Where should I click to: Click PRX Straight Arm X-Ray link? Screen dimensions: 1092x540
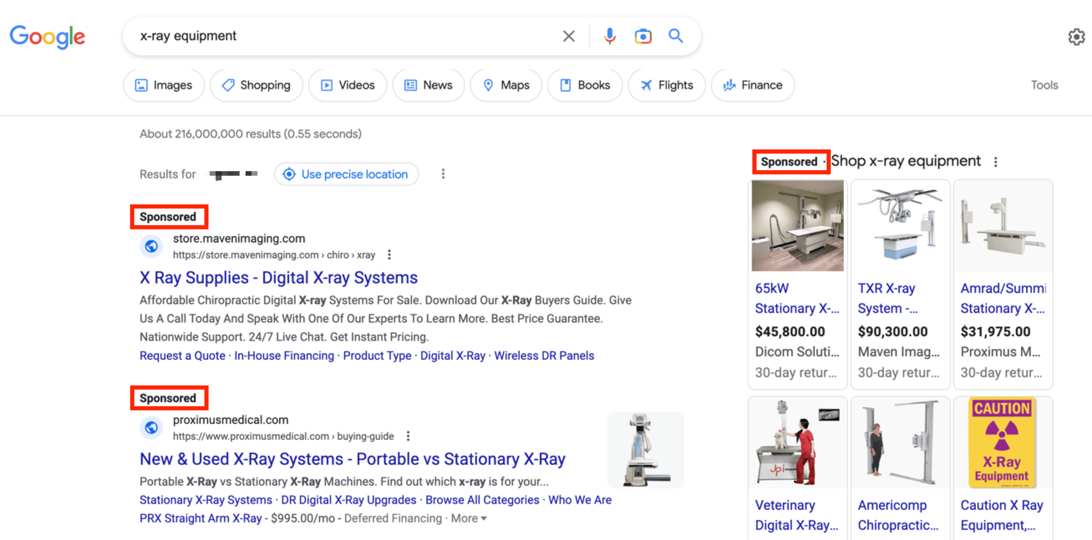click(x=201, y=518)
